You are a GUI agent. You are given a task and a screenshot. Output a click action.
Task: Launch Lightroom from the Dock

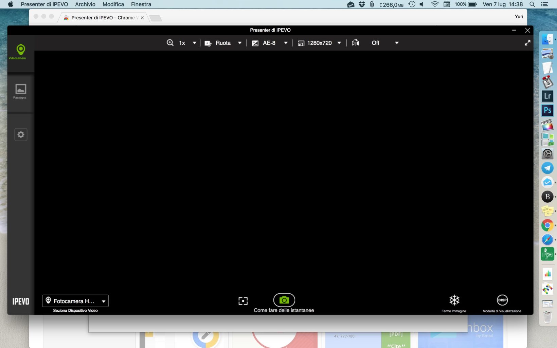pos(547,96)
